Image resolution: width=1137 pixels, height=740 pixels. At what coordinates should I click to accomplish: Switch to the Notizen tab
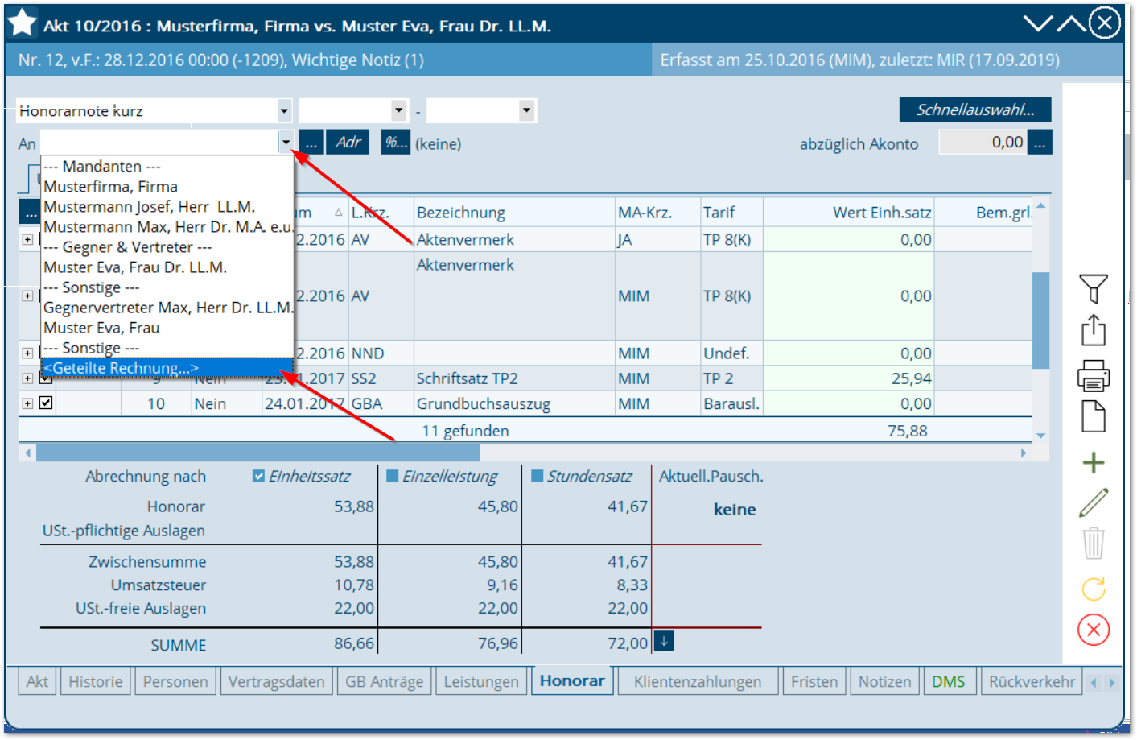pyautogui.click(x=884, y=681)
